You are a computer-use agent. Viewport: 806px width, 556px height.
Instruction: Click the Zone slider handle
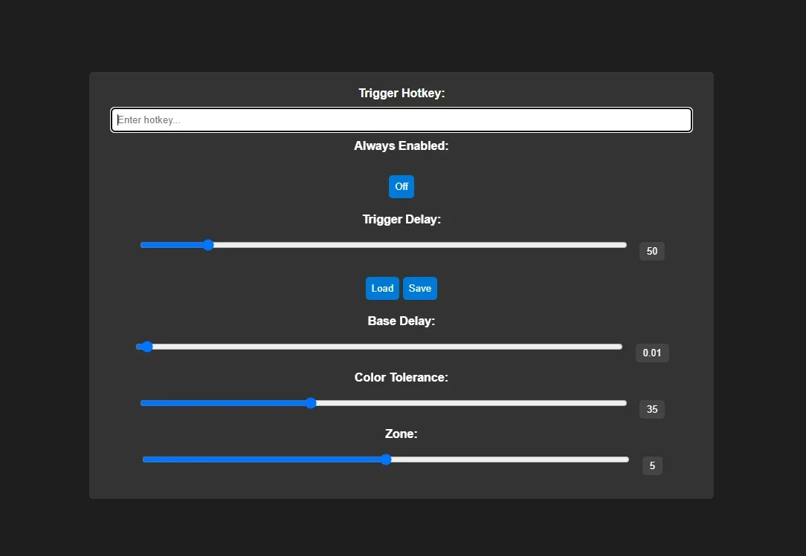tap(386, 459)
